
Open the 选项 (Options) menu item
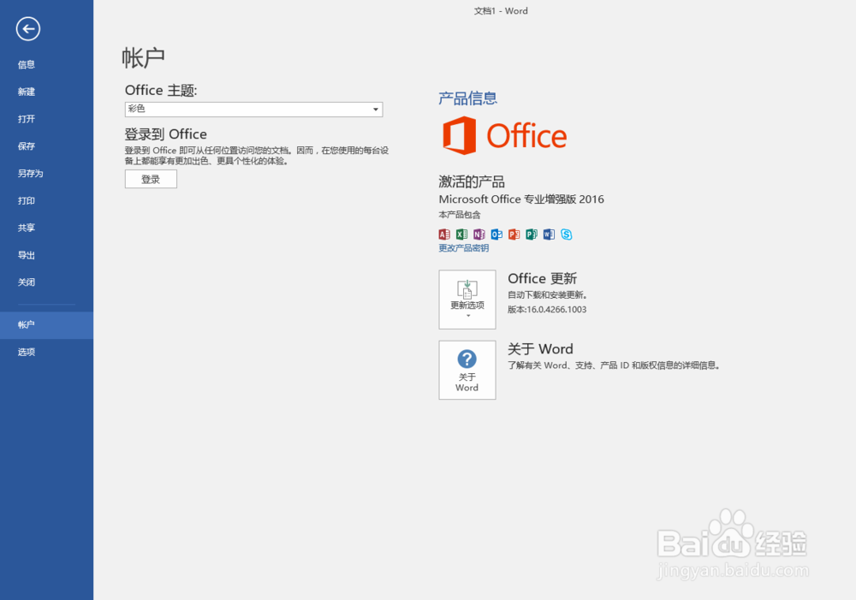26,351
